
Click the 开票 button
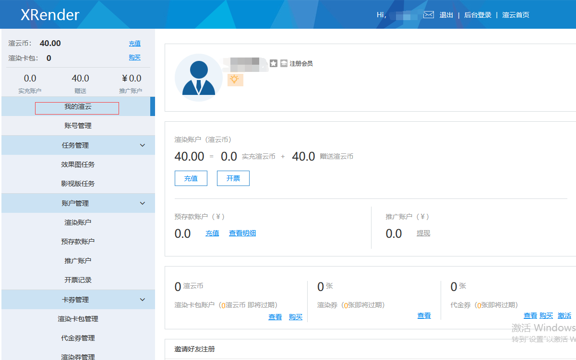(x=233, y=178)
